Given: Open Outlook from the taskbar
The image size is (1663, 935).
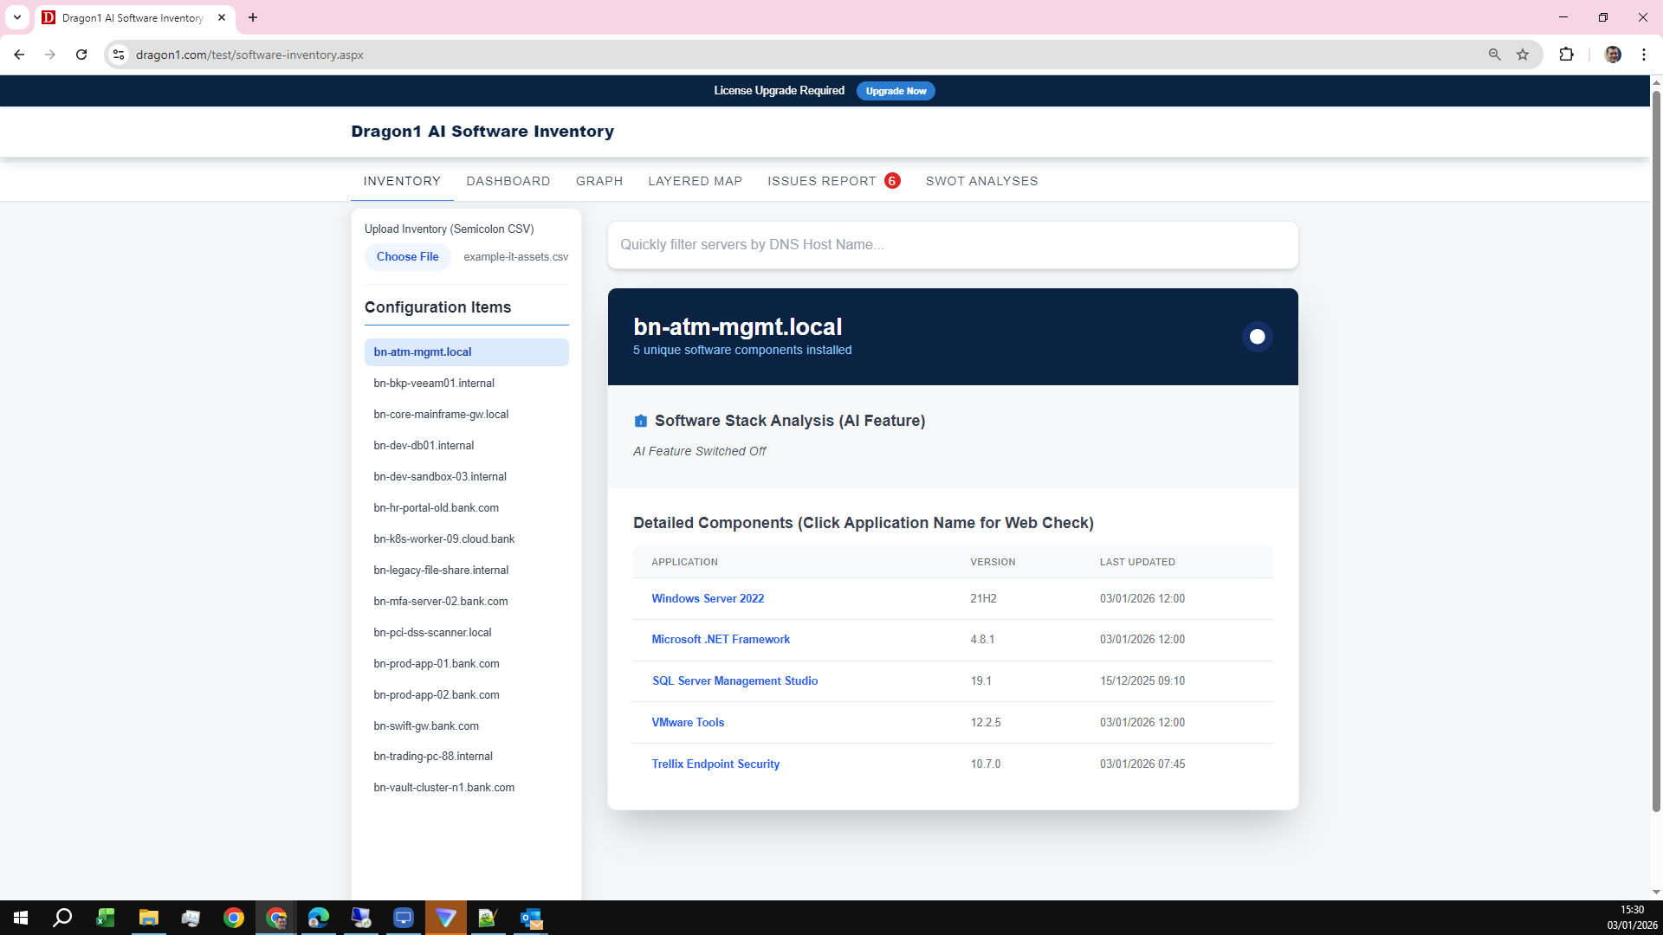Looking at the screenshot, I should pyautogui.click(x=531, y=919).
